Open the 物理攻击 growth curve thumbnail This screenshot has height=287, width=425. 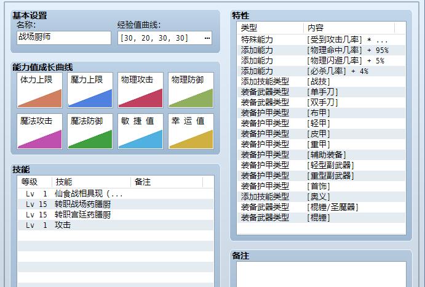tap(140, 90)
